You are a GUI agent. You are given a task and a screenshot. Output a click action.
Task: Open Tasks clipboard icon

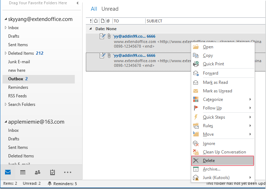[52, 172]
